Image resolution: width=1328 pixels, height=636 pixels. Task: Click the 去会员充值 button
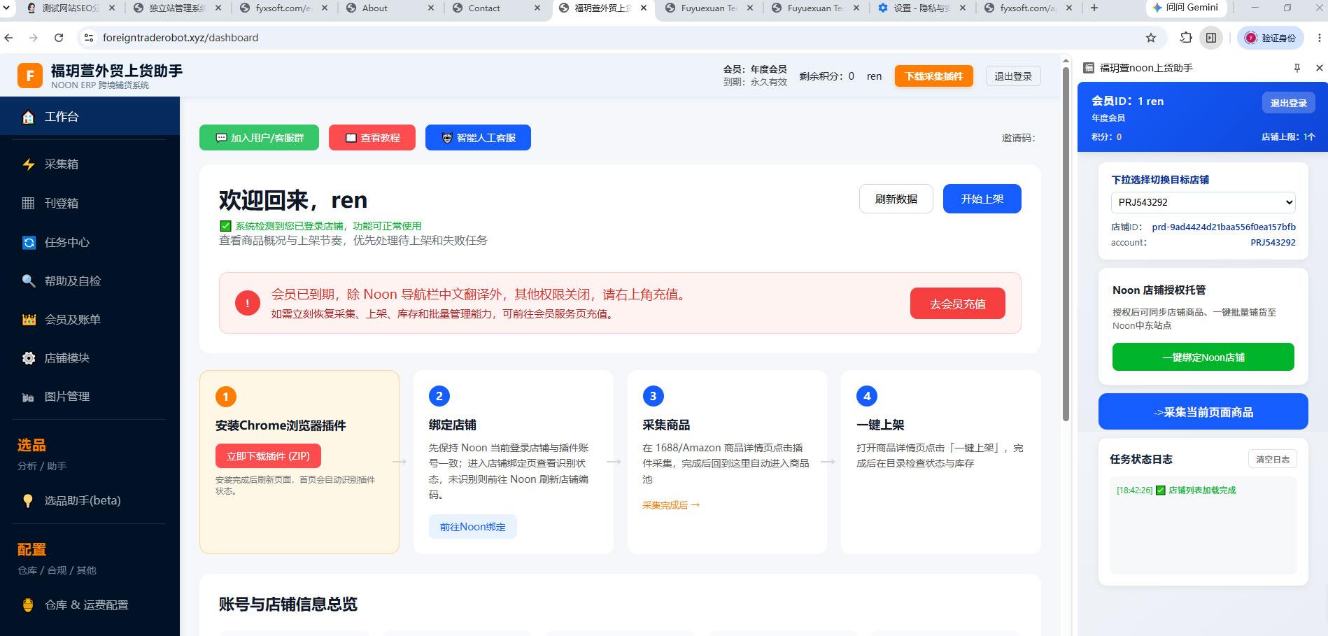958,304
